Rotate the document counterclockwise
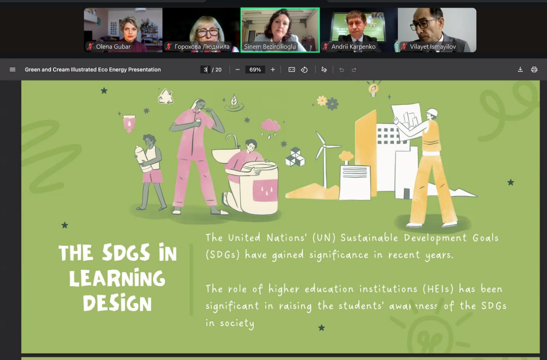 coord(304,70)
